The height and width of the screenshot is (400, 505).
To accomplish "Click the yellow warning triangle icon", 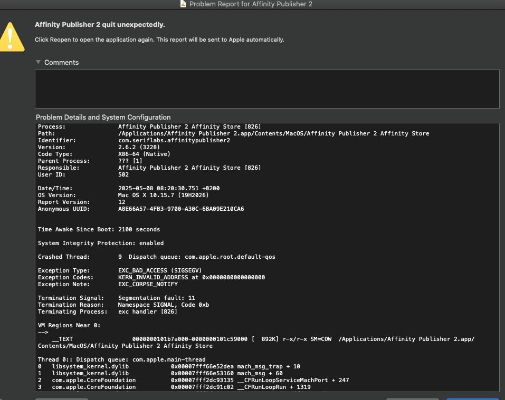I will [x=12, y=37].
